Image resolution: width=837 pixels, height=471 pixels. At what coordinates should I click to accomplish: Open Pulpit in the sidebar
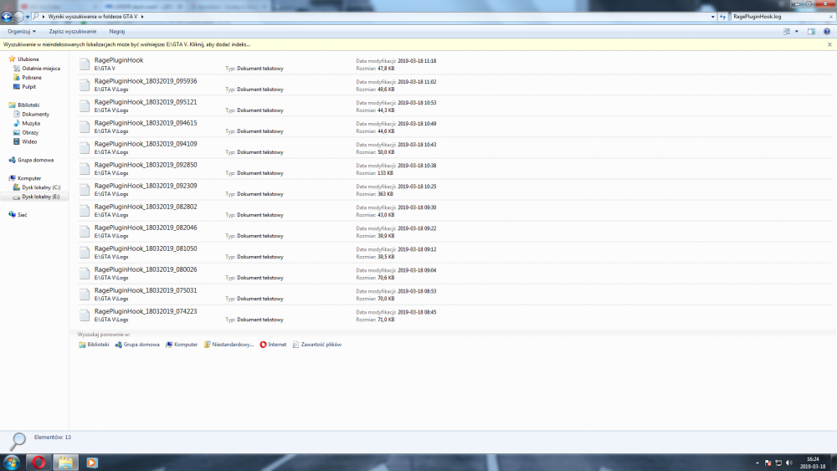click(28, 86)
